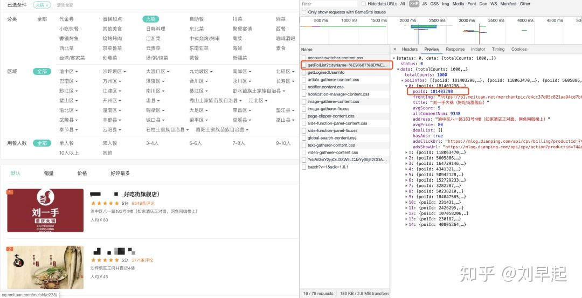Expand poiInfos item 1 with poiId 118063470
582x298 pixels.
[x=406, y=153]
